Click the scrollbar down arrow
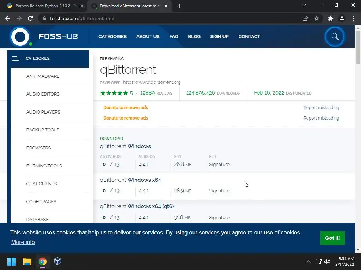361x270 pixels. 358,250
